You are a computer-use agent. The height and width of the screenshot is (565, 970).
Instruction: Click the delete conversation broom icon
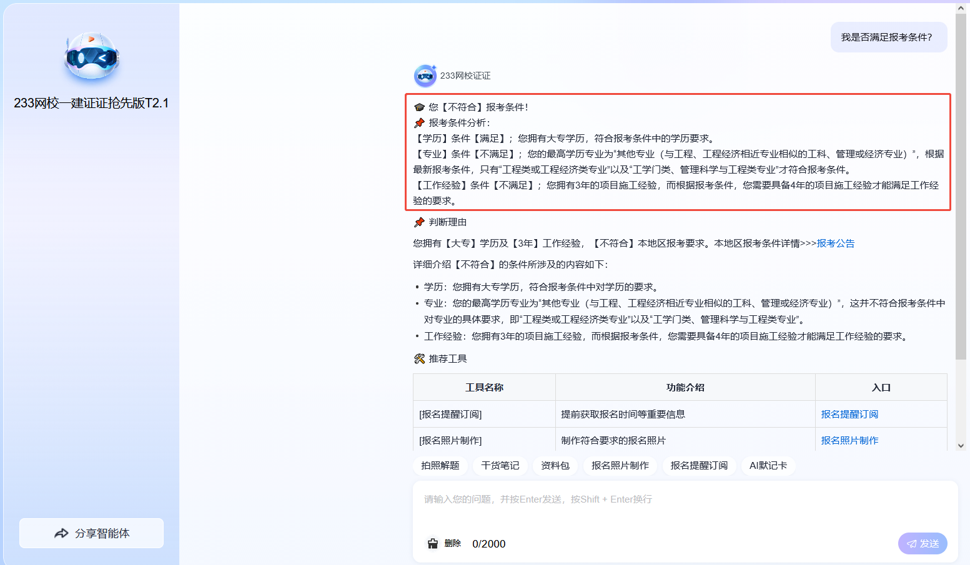(x=433, y=544)
